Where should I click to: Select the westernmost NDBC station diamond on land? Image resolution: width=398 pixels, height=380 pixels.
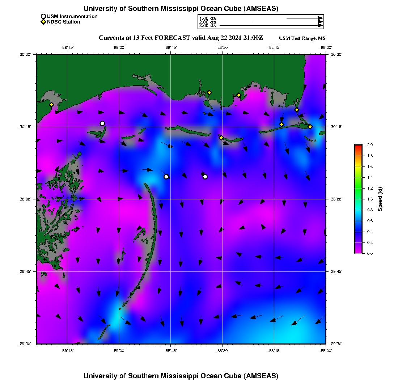[52, 105]
